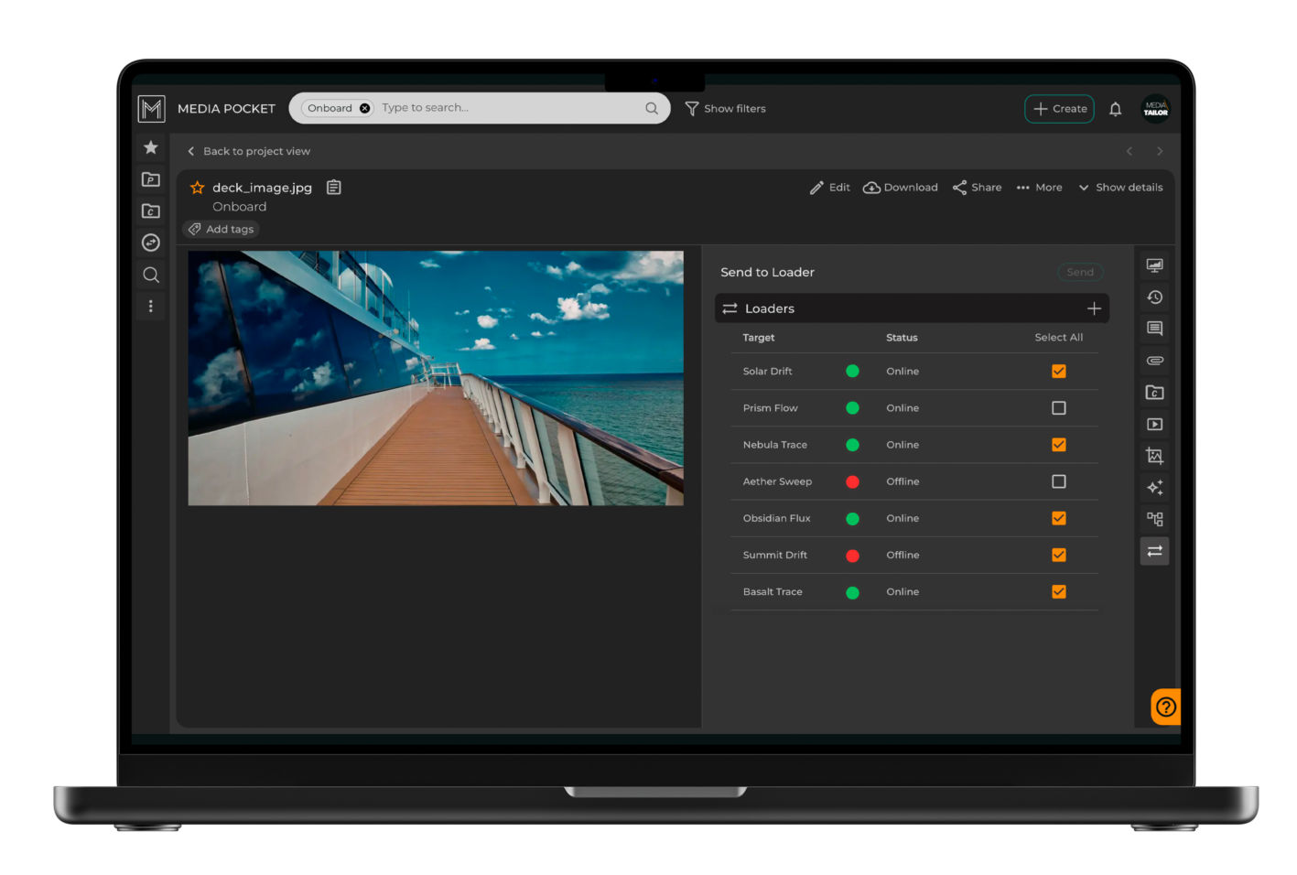Click the Download button
Viewport: 1297px width, 875px height.
pyautogui.click(x=900, y=187)
